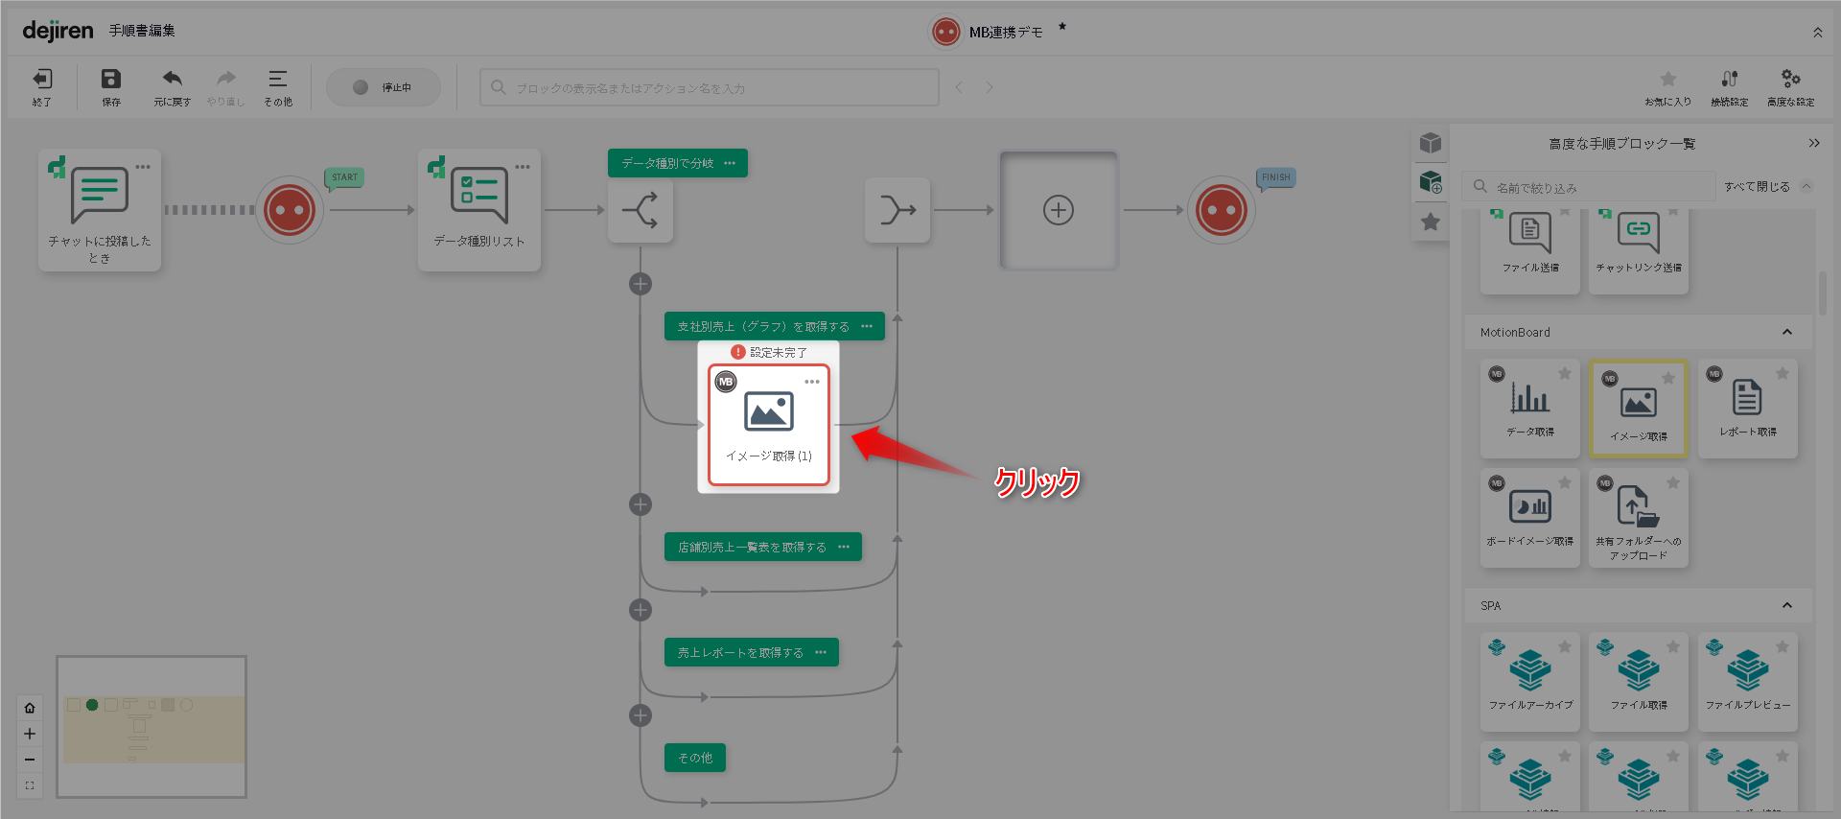Image resolution: width=1841 pixels, height=819 pixels.
Task: Open 高度な設定 advanced settings
Action: [x=1791, y=86]
